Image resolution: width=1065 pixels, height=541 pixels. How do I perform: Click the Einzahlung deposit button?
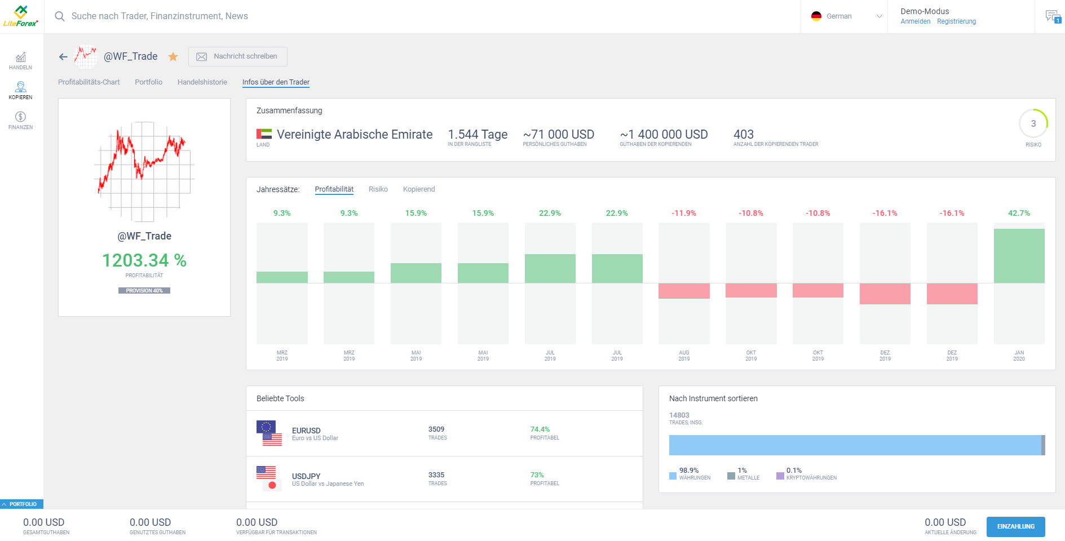1015,526
